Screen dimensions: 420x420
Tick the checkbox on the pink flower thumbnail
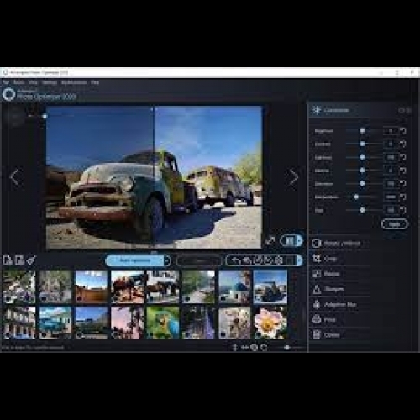259,334
